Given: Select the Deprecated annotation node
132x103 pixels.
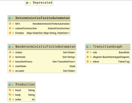Looking at the screenshot, I should click(x=39, y=3).
